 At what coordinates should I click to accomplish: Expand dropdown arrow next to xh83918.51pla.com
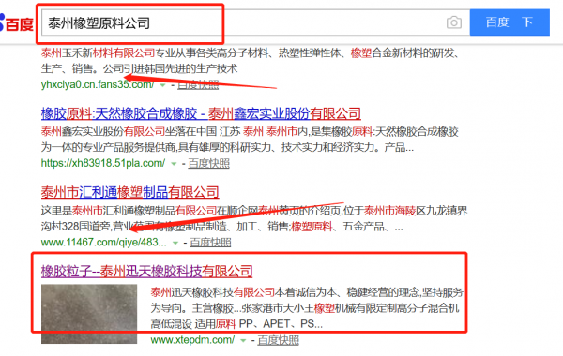pyautogui.click(x=174, y=164)
